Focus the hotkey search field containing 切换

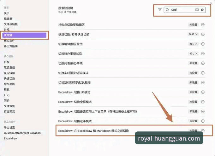click(185, 10)
